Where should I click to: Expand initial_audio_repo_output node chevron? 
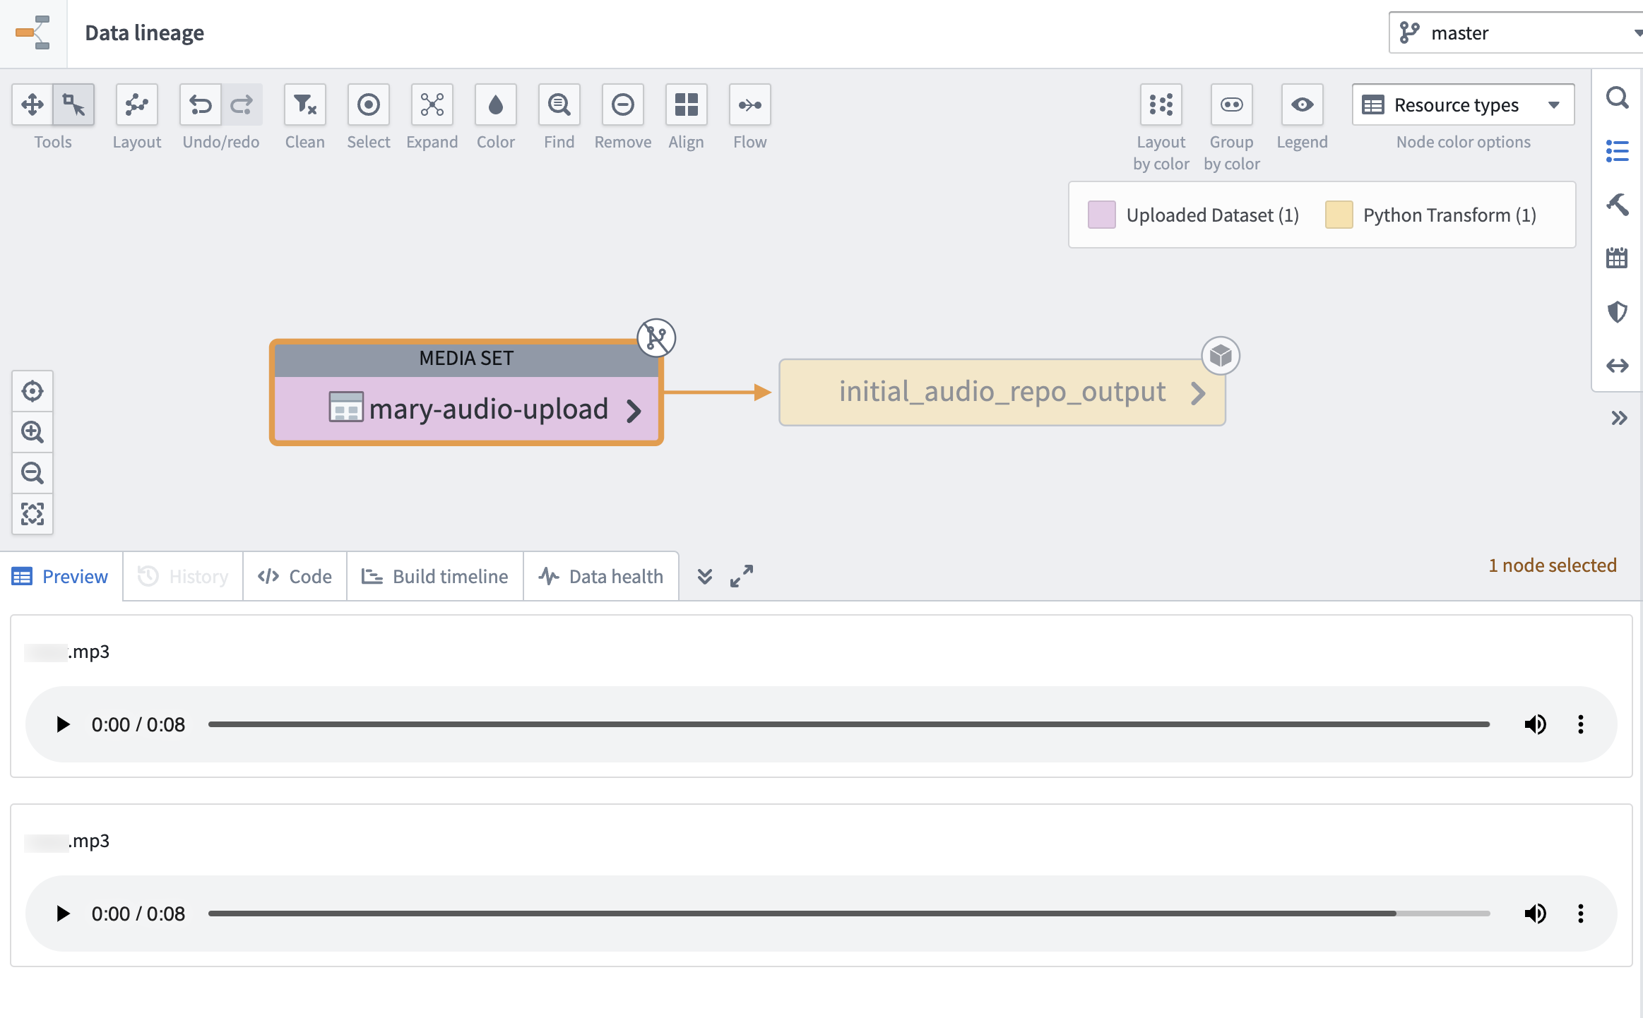tap(1197, 393)
